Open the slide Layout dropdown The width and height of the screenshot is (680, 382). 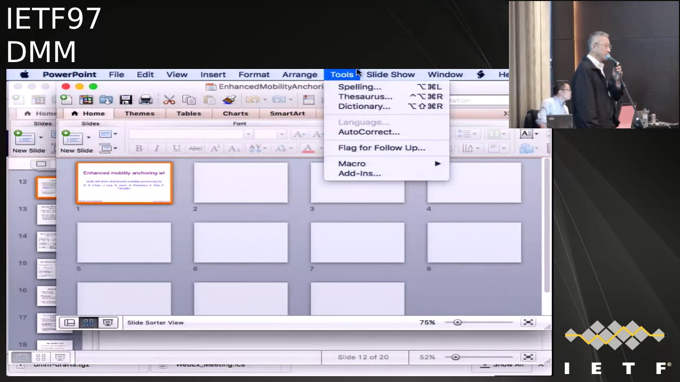108,135
